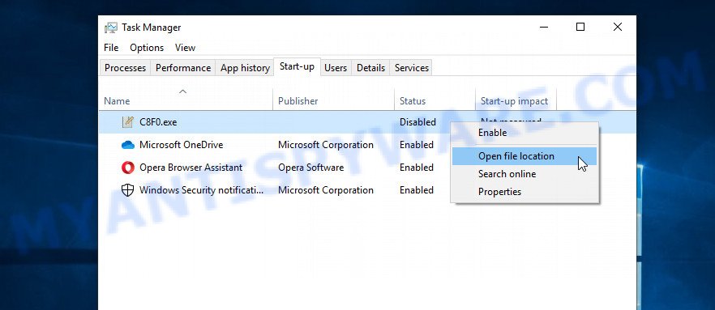This screenshot has height=310, width=715.
Task: Click the Opera Browser Assistant icon
Action: pyautogui.click(x=128, y=168)
